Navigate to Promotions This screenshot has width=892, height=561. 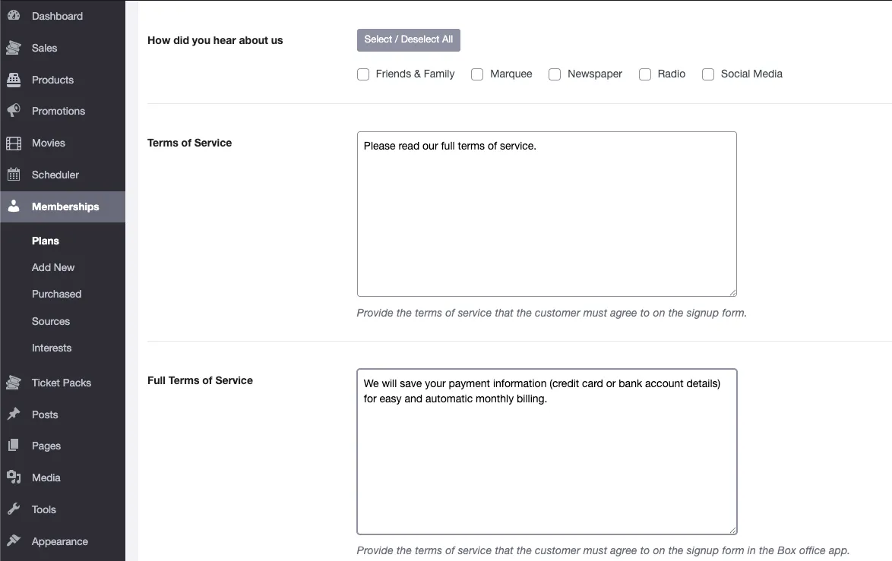coord(59,111)
